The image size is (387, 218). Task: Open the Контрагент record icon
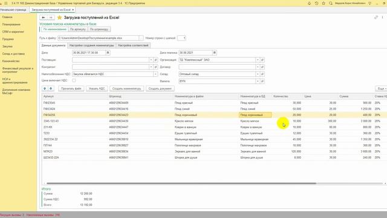[x=155, y=67]
